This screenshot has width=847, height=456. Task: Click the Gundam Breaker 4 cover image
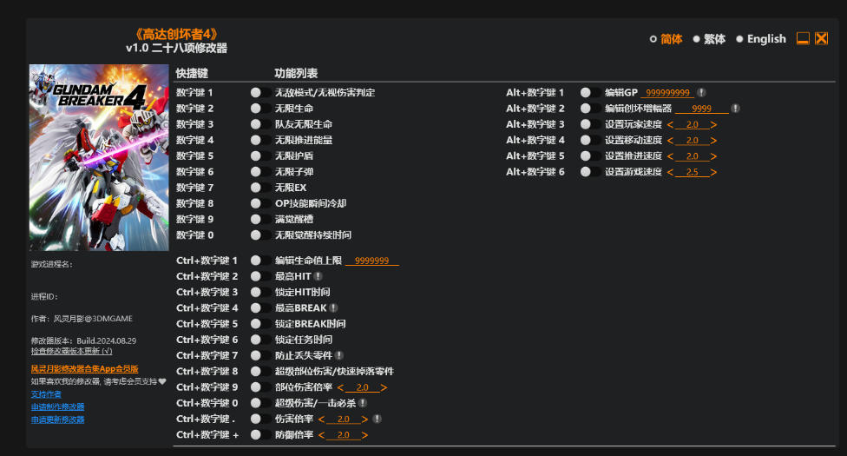click(x=99, y=157)
